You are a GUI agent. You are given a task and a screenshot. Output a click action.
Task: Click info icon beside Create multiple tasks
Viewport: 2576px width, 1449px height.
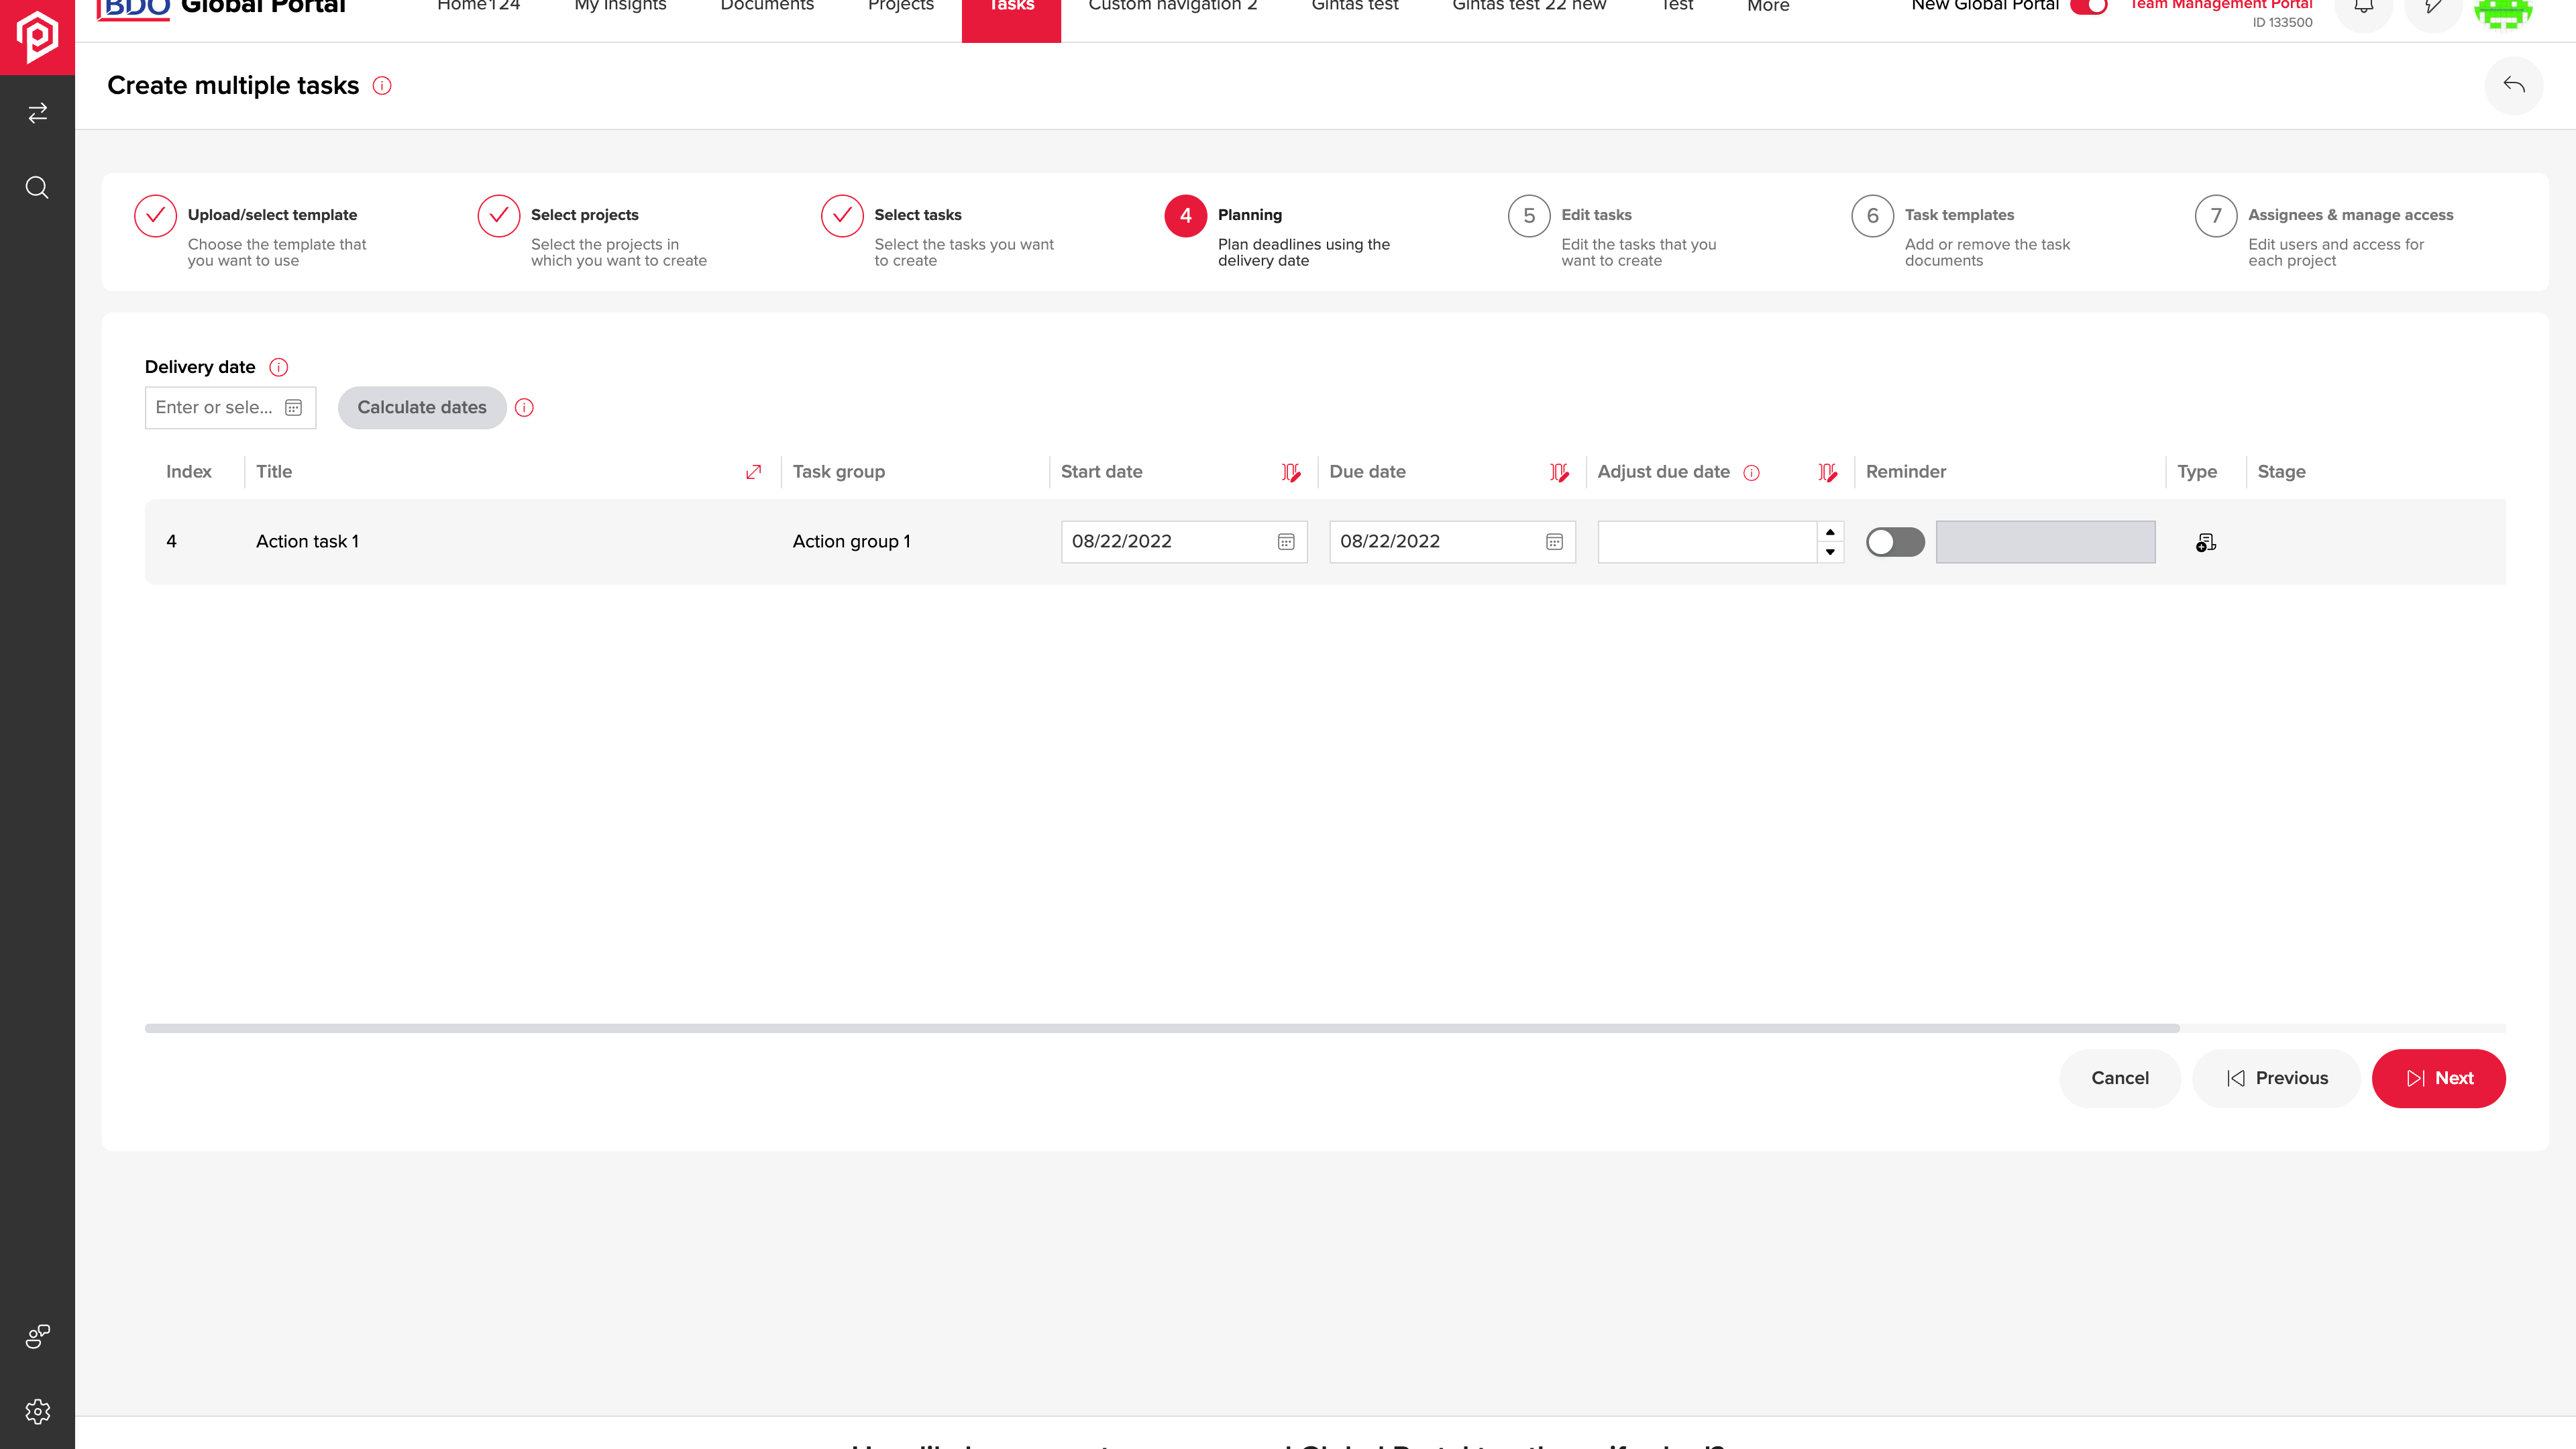pos(382,86)
